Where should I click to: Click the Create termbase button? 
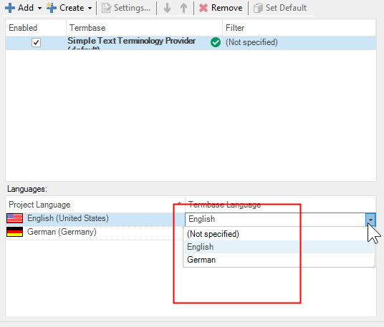pos(65,8)
